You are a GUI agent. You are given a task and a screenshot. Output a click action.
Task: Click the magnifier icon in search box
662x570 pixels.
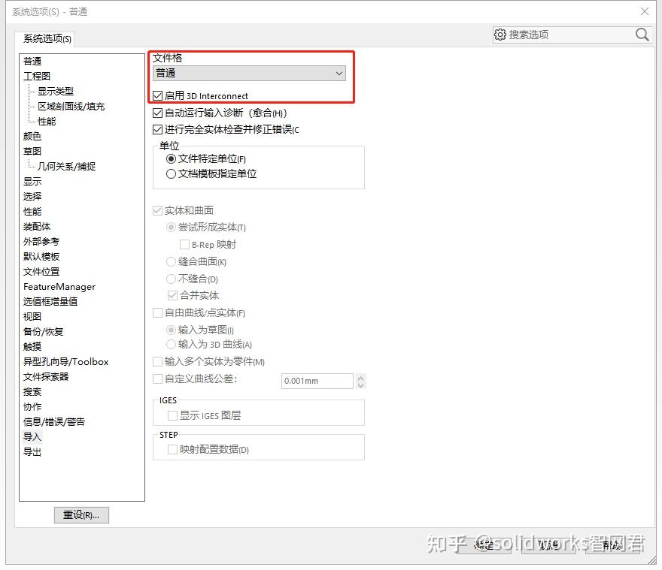point(642,35)
